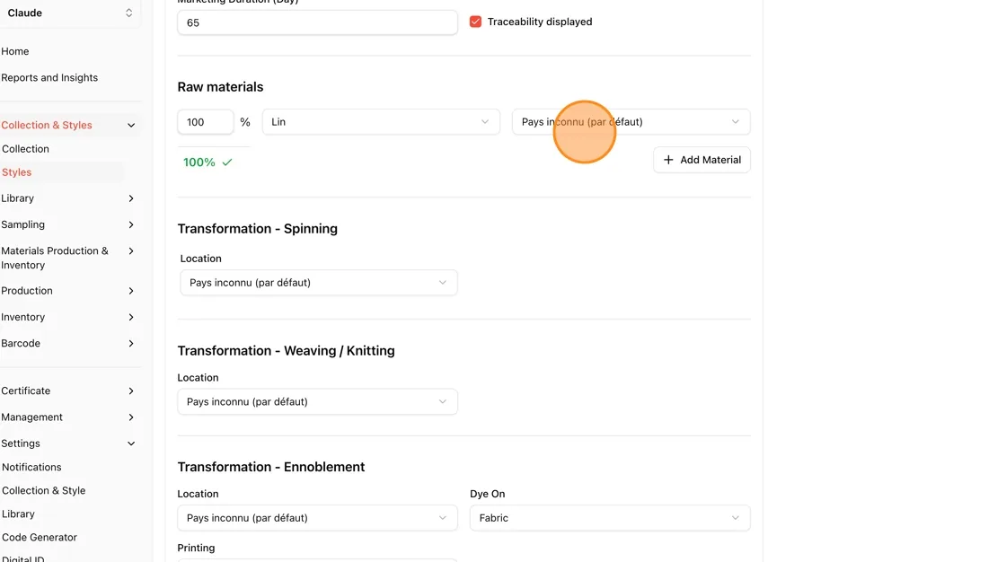
Task: Click the Raw materials heading
Action: coord(221,87)
